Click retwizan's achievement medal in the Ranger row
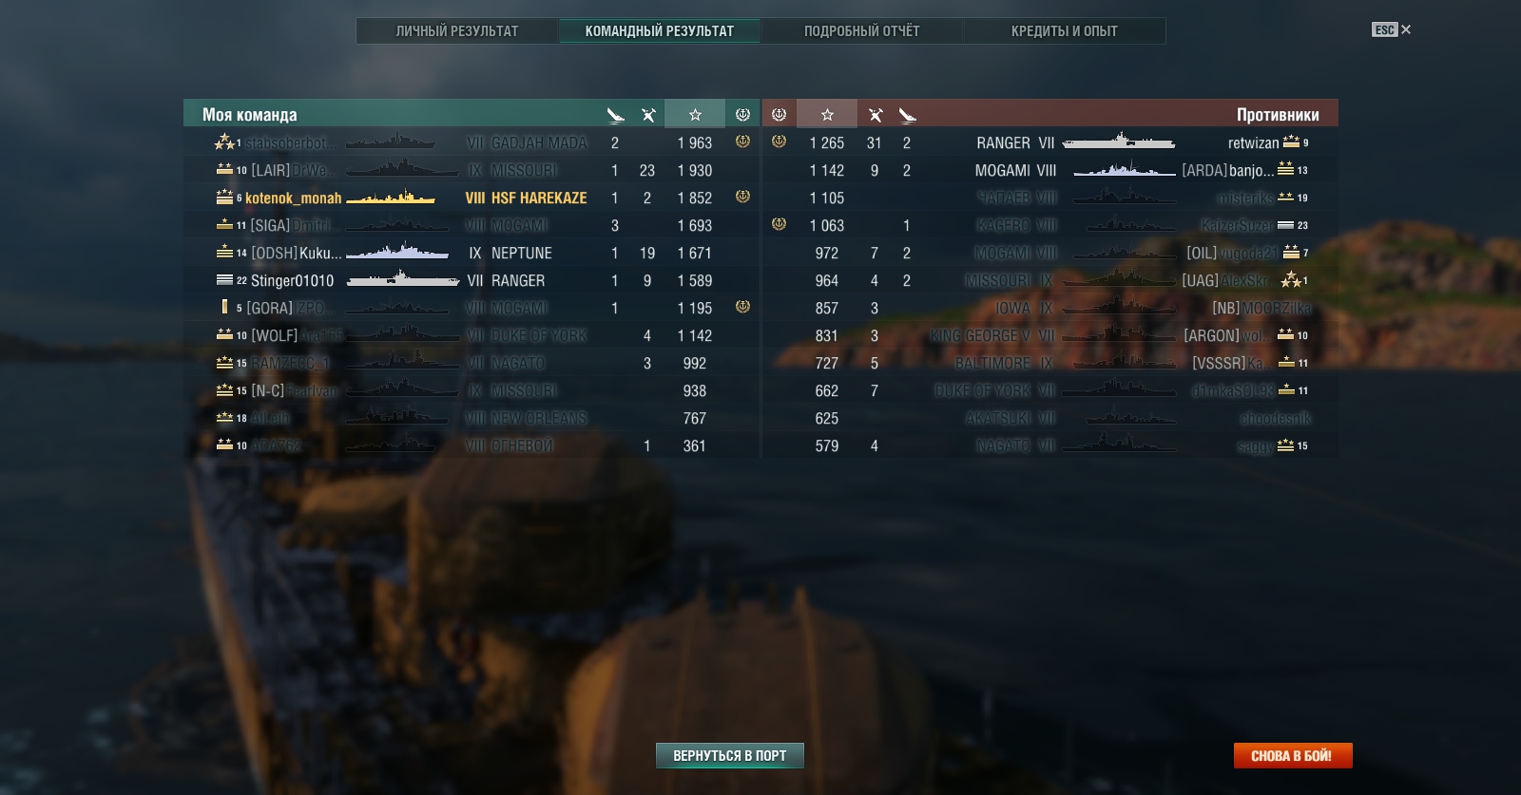Image resolution: width=1521 pixels, height=795 pixels. click(779, 142)
